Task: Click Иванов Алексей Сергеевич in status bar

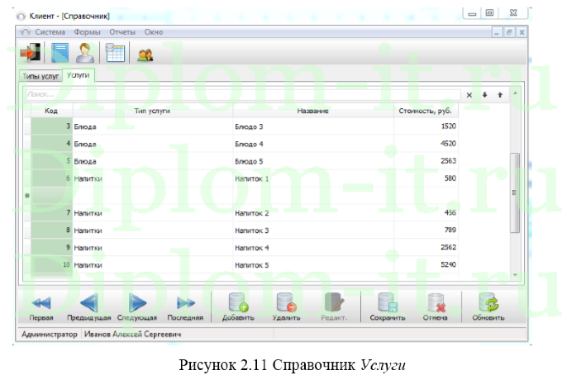Action: [x=132, y=335]
